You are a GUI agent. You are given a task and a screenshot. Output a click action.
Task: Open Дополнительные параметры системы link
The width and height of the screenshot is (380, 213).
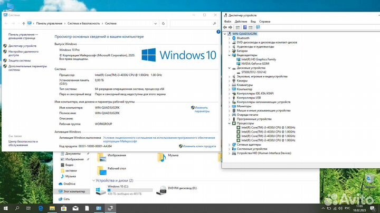point(27,68)
